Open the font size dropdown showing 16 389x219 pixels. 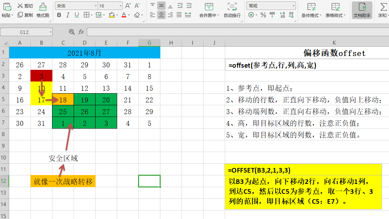tap(120, 6)
